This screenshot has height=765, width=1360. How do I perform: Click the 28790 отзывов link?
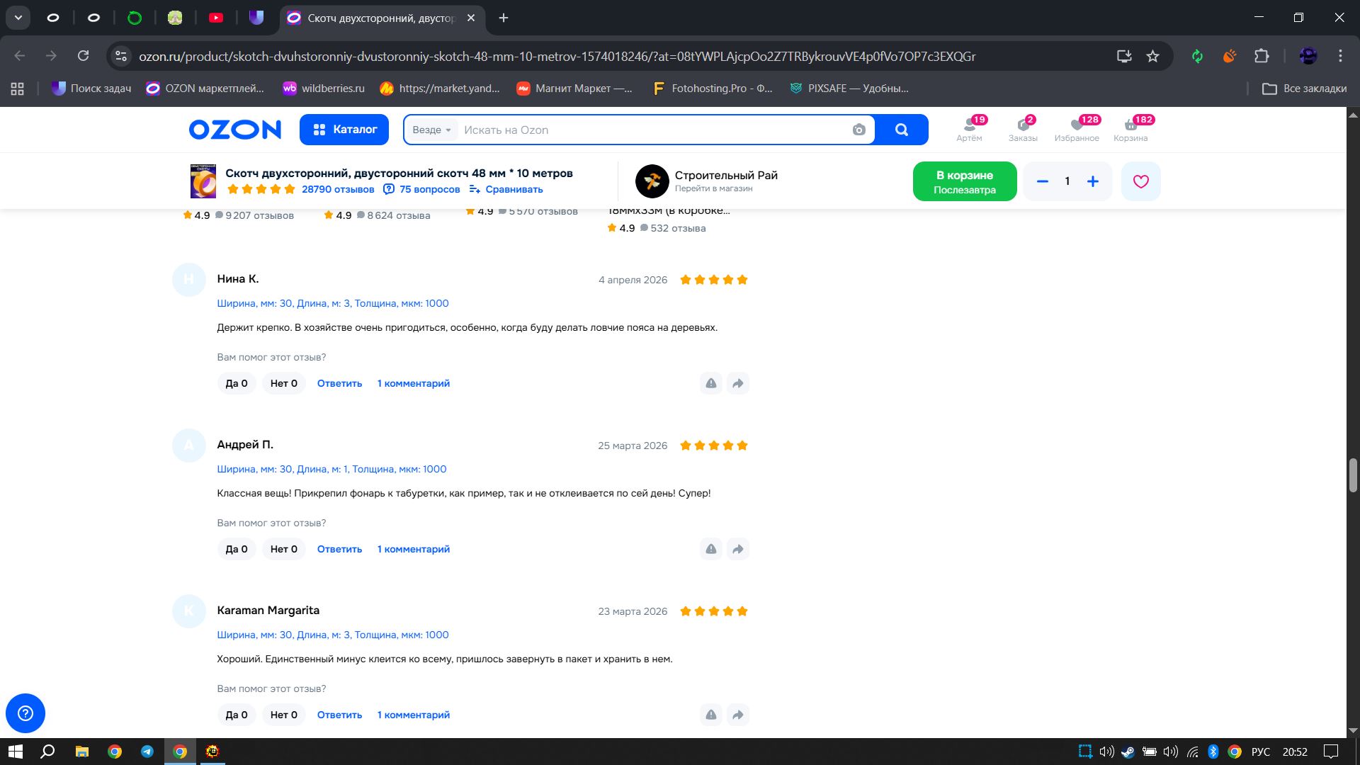pyautogui.click(x=338, y=189)
